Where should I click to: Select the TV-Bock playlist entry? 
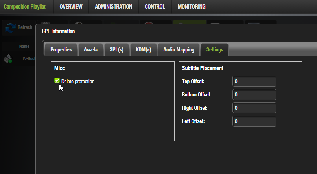(x=29, y=59)
